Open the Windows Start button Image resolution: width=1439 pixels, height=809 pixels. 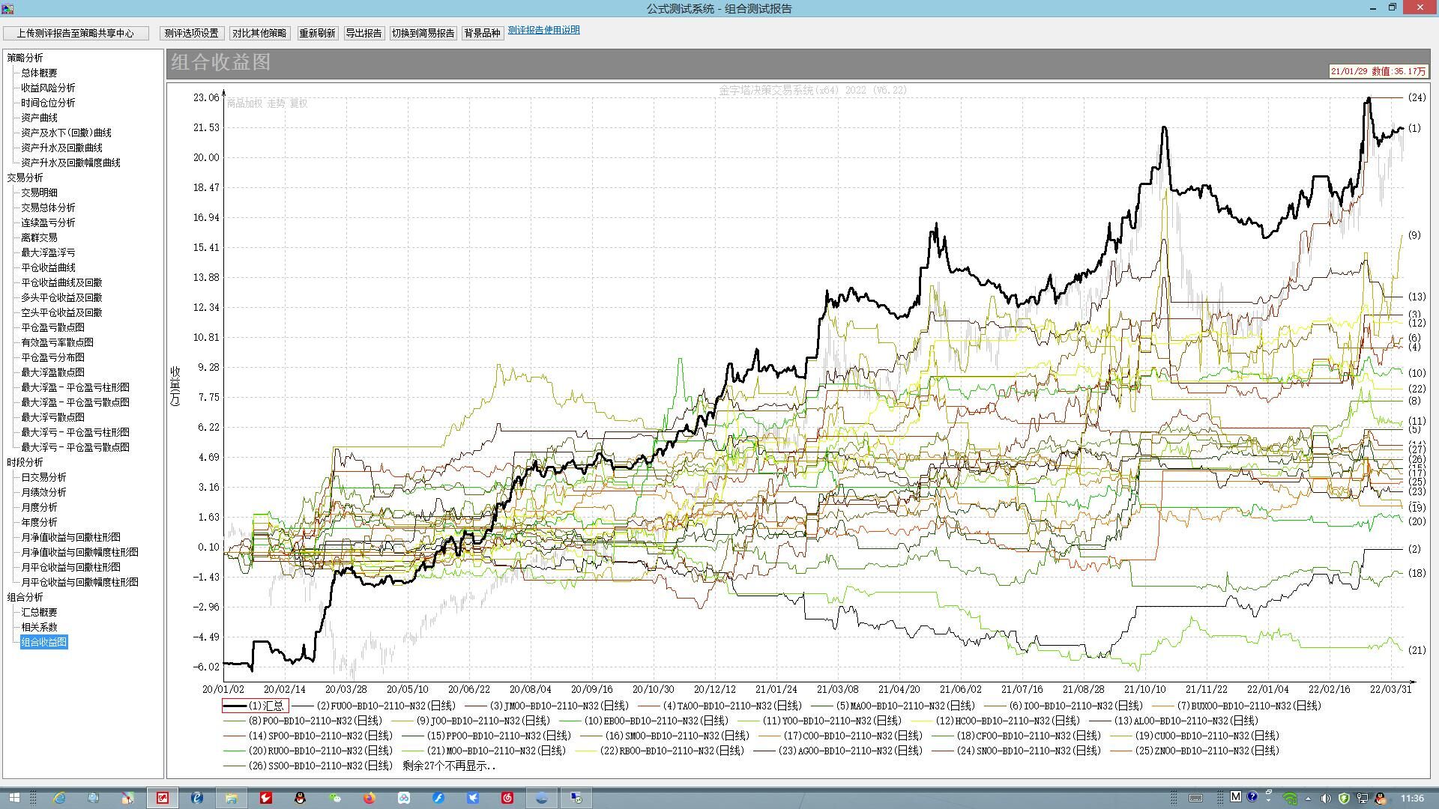tap(13, 798)
